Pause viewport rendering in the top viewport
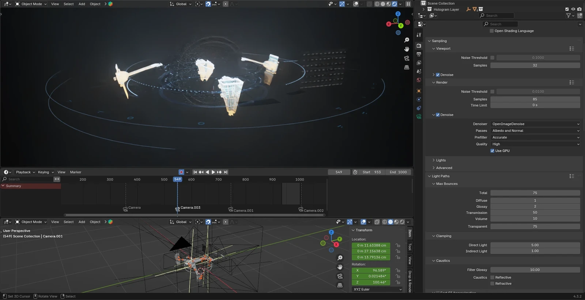The image size is (585, 300). (408, 4)
